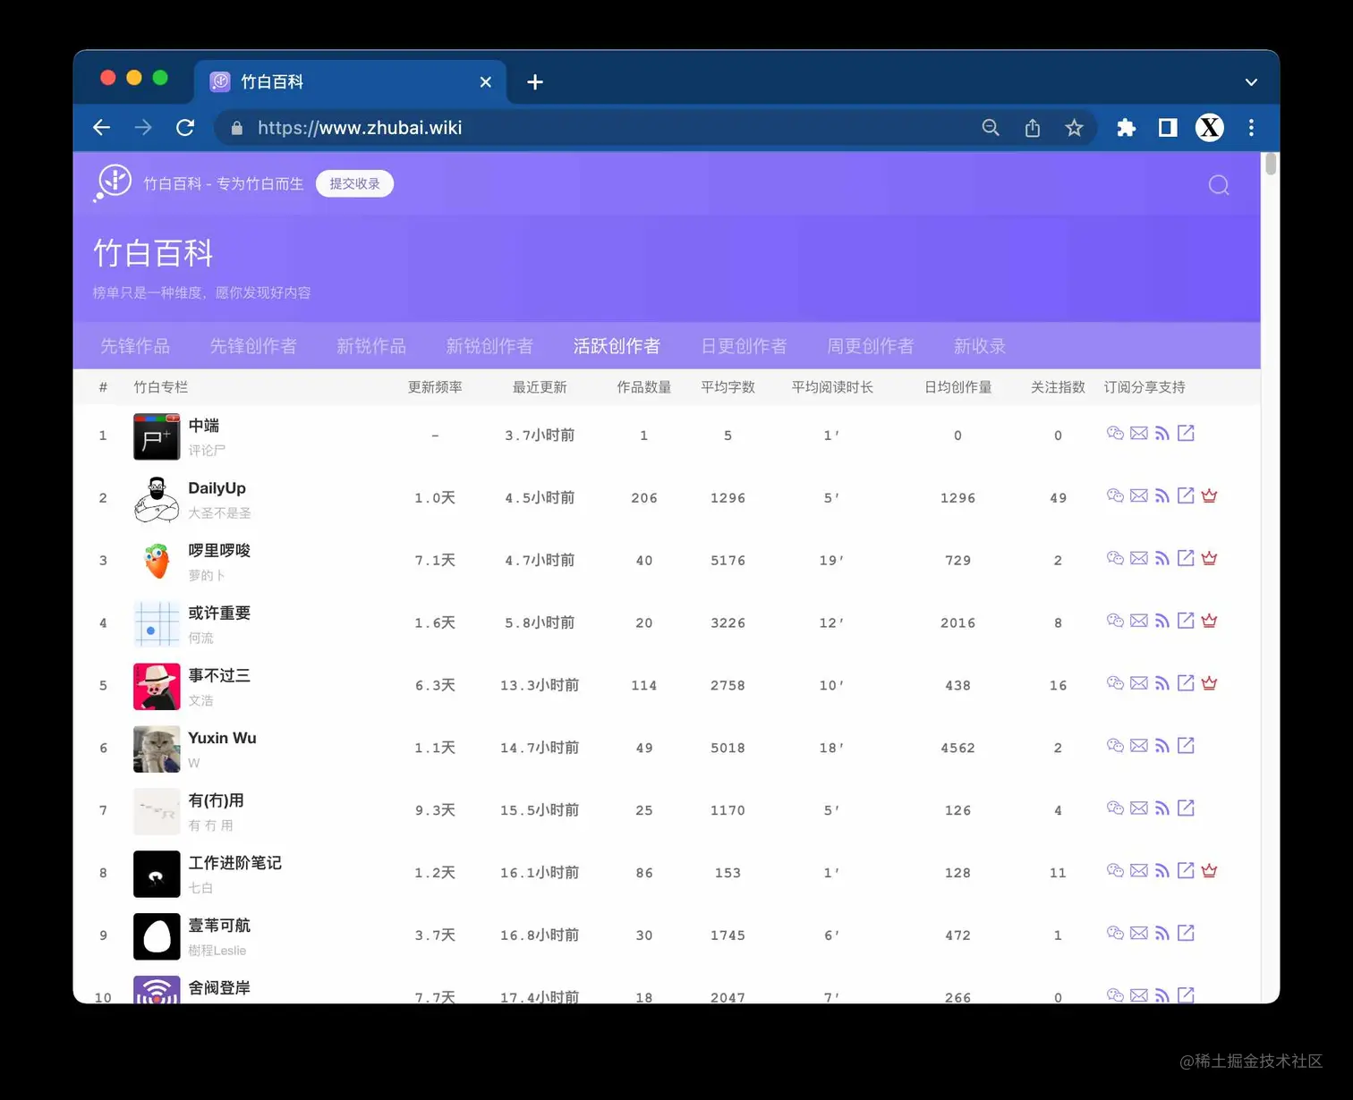Switch to the 新锐创作者 tab
This screenshot has width=1353, height=1100.
[489, 346]
